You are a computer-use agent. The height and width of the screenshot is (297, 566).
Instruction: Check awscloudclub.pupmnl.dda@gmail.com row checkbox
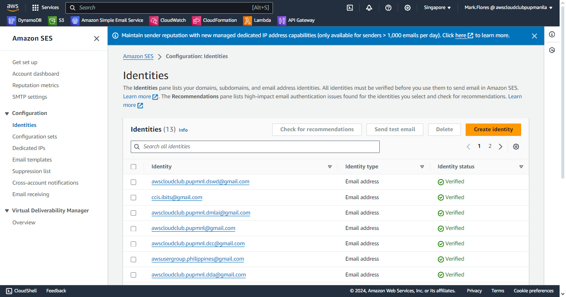point(133,275)
